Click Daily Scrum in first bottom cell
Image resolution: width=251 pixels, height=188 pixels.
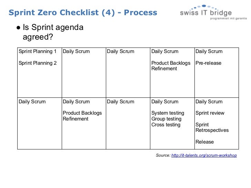[32, 102]
